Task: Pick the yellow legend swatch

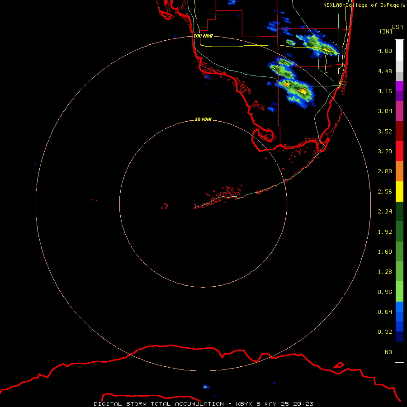Action: (x=399, y=191)
